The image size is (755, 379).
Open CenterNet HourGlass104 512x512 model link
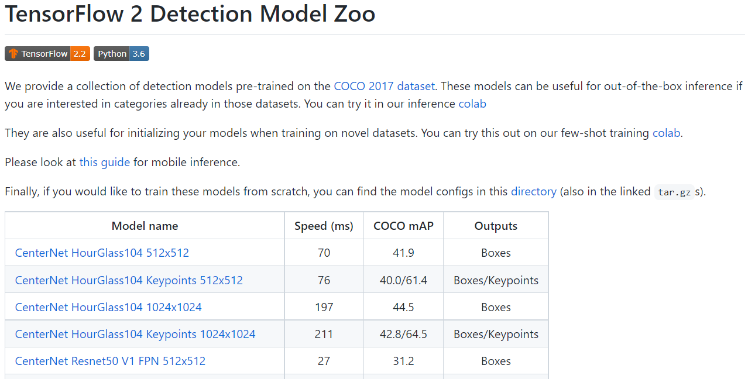[x=102, y=253]
